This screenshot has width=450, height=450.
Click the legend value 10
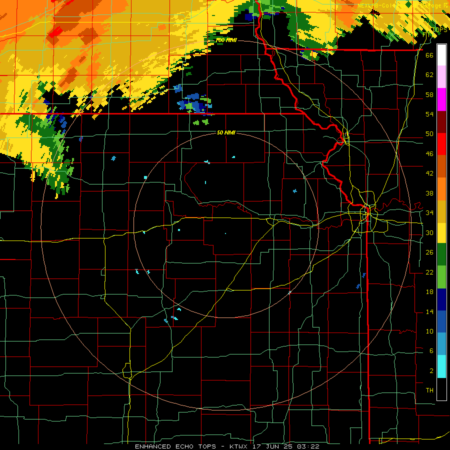click(x=429, y=331)
